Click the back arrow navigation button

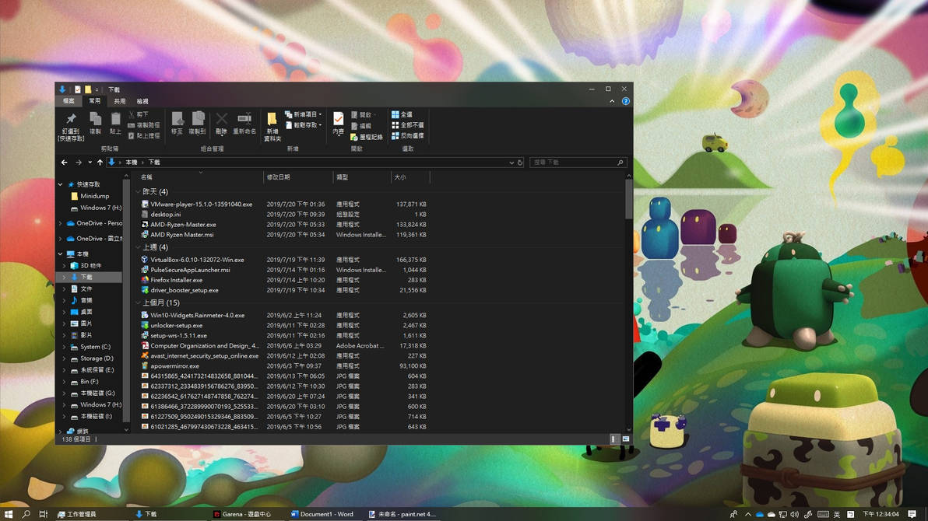[x=64, y=162]
